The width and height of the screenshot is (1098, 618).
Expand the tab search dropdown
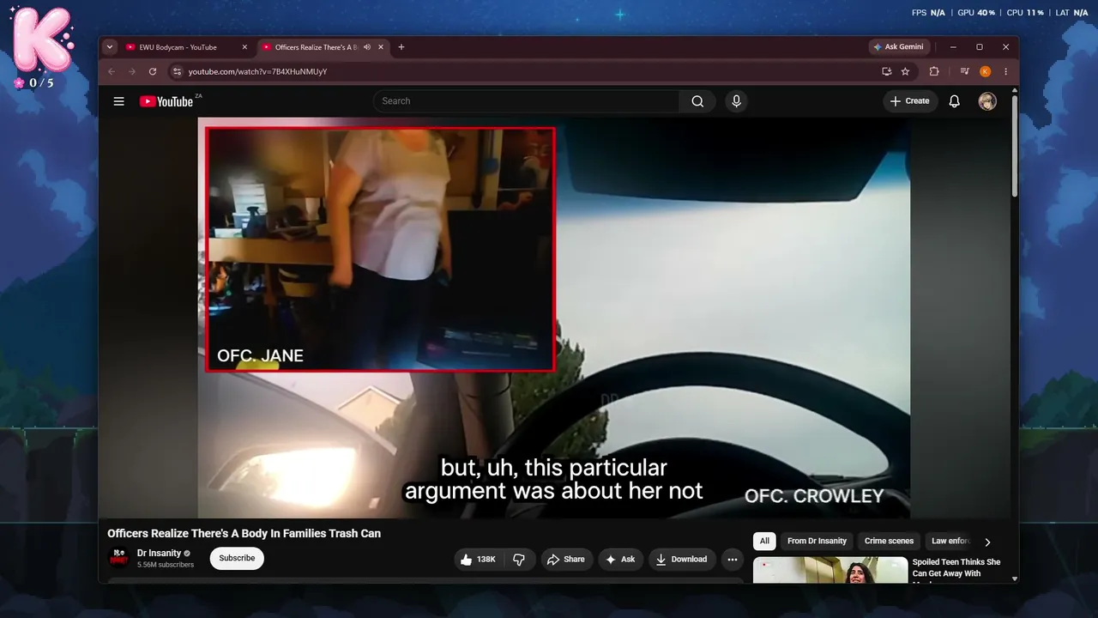110,47
